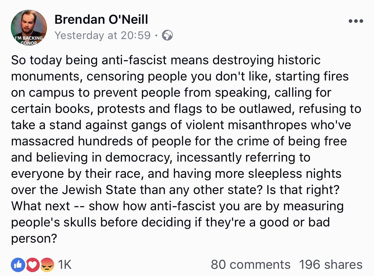
Task: Open the Brendan O'Neill profile name link
Action: [101, 20]
